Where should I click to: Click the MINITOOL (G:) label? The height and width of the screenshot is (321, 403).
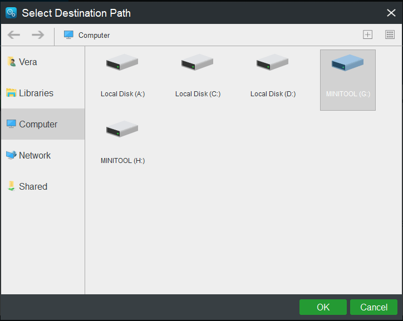348,94
